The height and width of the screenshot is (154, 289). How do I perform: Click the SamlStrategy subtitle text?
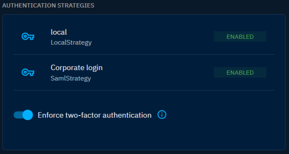tap(71, 78)
